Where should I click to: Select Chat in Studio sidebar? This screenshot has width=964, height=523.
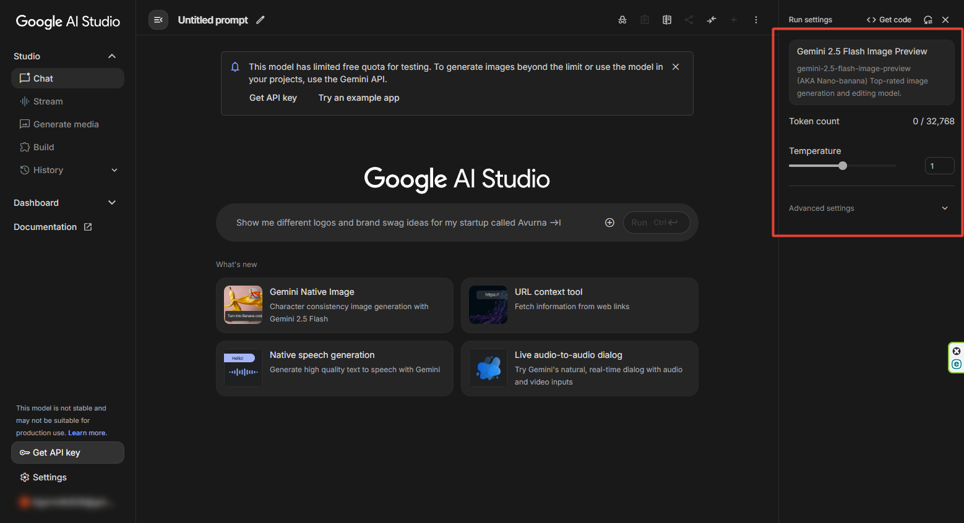67,79
